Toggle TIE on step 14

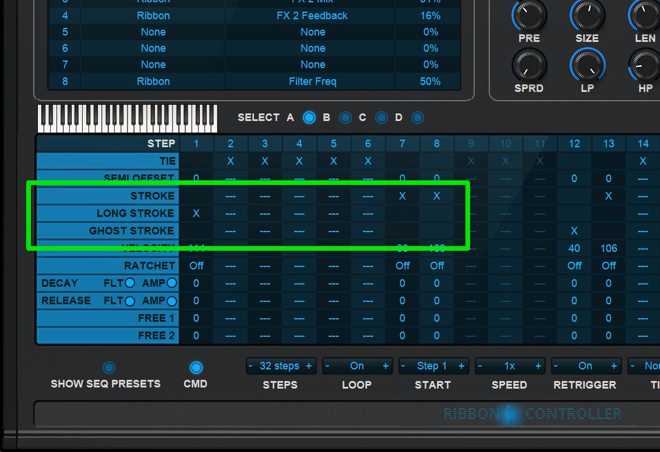643,161
